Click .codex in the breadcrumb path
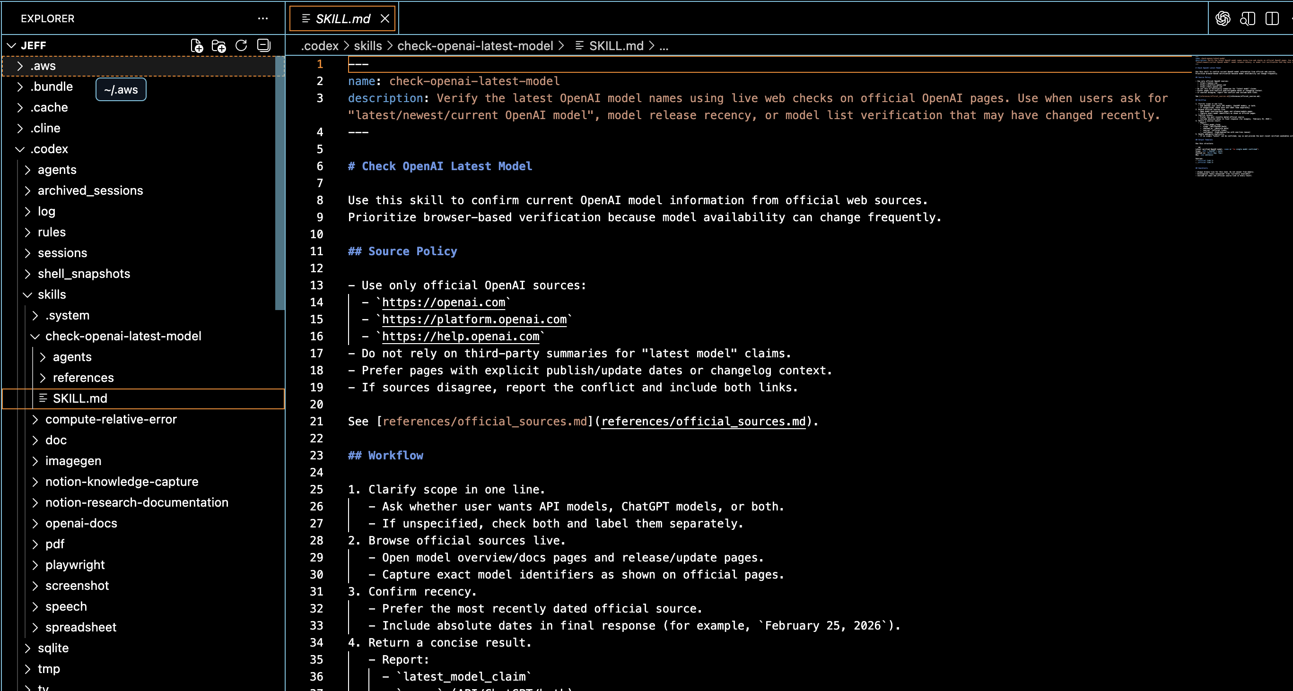1293x691 pixels. pos(320,46)
